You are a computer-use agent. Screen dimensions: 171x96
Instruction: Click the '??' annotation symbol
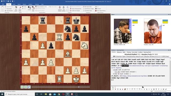[x=139, y=89]
